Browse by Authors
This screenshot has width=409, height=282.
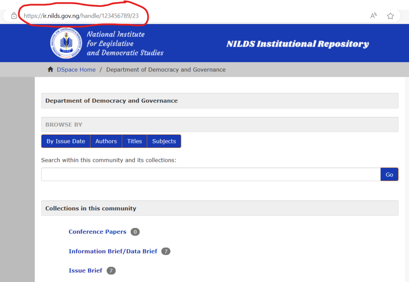pyautogui.click(x=106, y=141)
